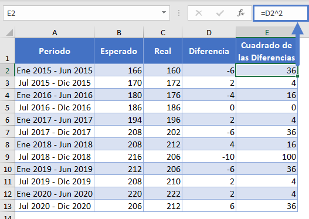Click Real value 160
Viewport: 309px width, 219px height.
(163, 70)
